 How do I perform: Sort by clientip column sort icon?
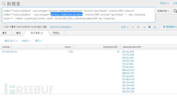[x=11, y=47]
